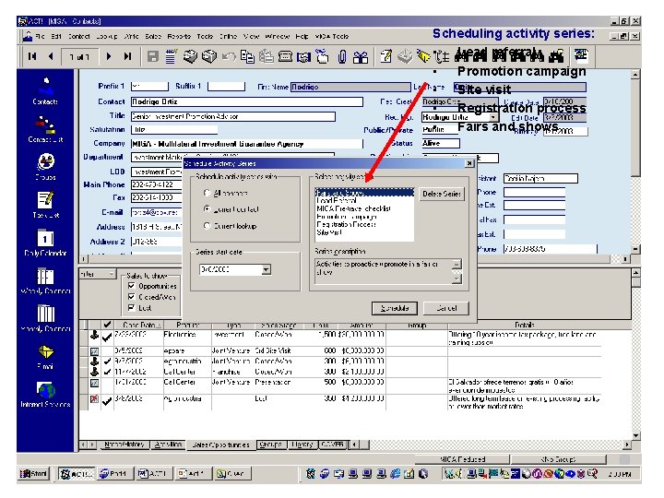
Task: Open the Lookup menu
Action: [107, 36]
